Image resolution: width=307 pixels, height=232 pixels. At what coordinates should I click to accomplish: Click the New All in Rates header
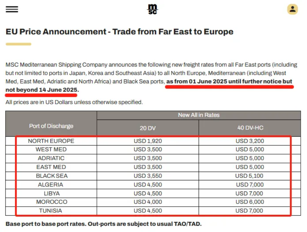coord(199,115)
